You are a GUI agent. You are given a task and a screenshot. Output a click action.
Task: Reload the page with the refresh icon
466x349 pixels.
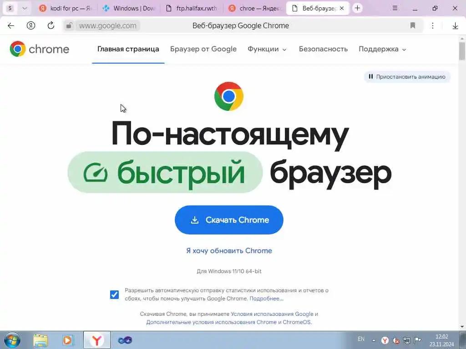coord(51,25)
